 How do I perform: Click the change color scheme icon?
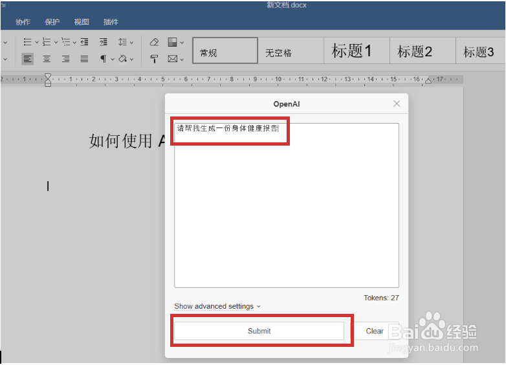click(x=173, y=42)
